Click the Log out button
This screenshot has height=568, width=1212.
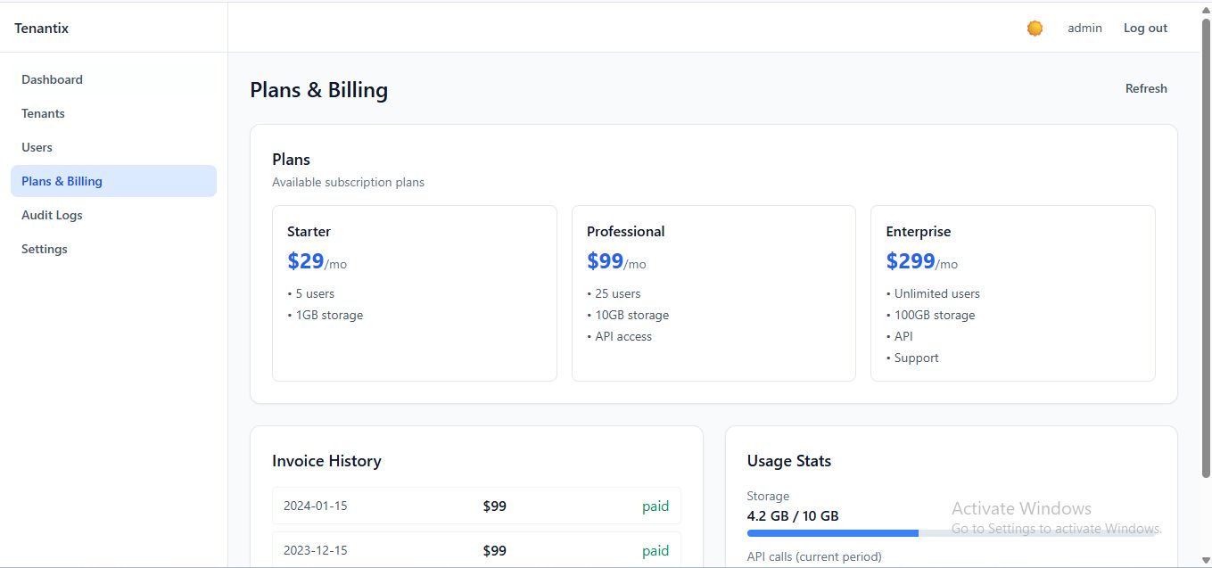(1145, 29)
